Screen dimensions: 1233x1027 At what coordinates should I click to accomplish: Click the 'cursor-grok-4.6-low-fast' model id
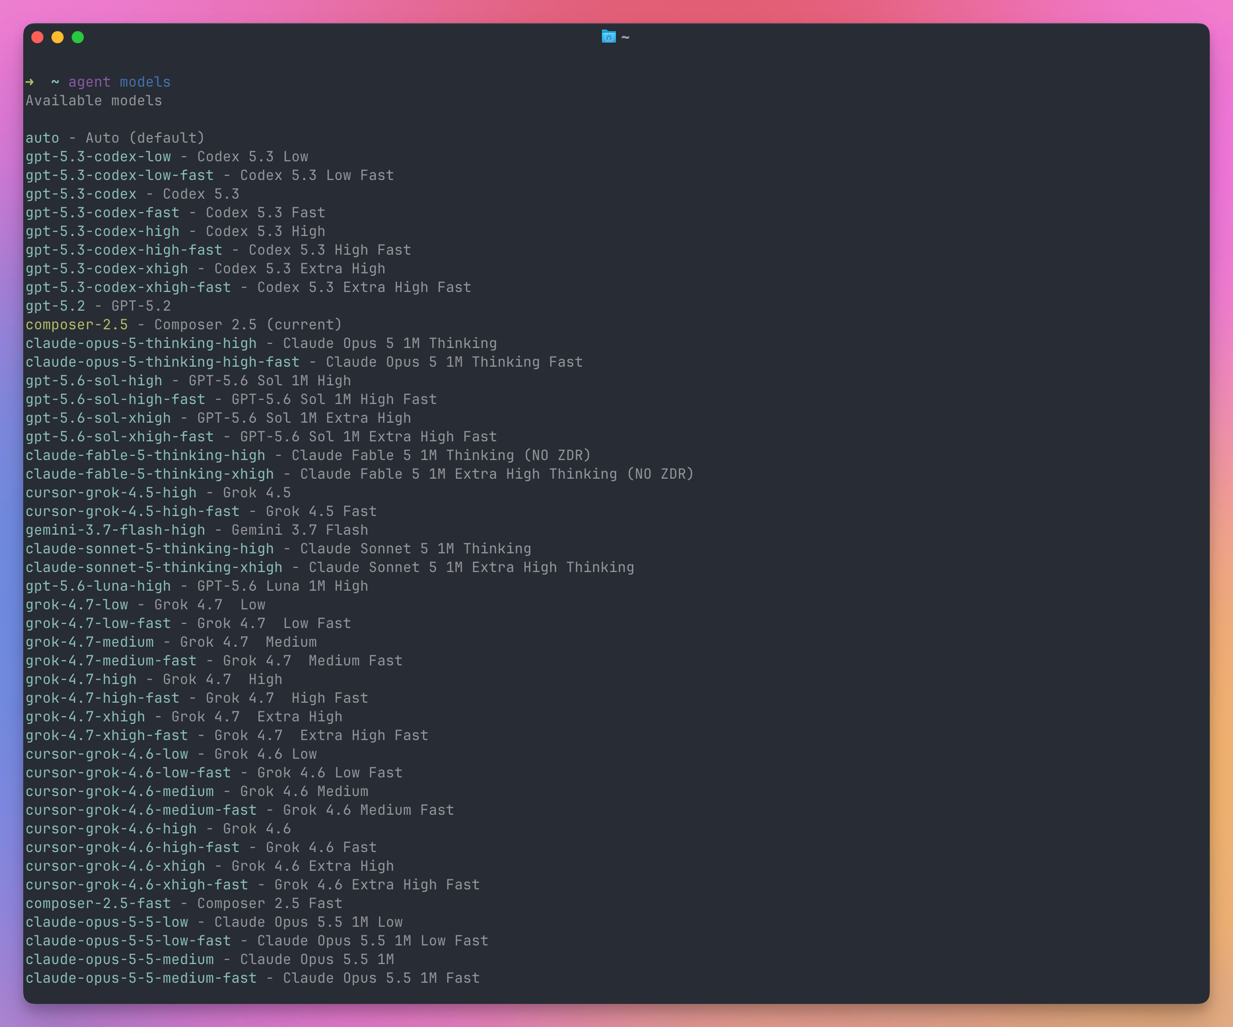[x=128, y=773]
